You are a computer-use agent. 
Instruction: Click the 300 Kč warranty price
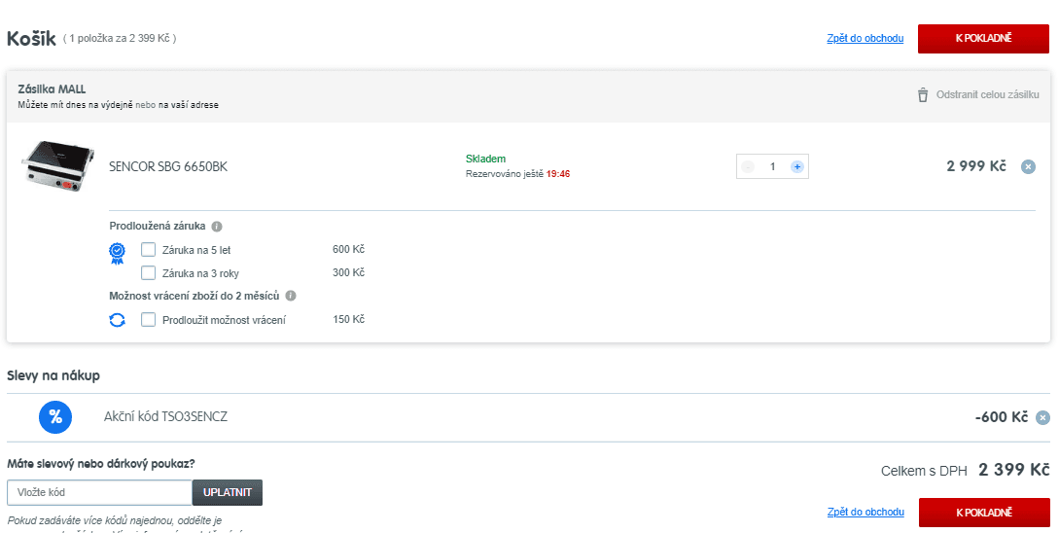tap(348, 273)
